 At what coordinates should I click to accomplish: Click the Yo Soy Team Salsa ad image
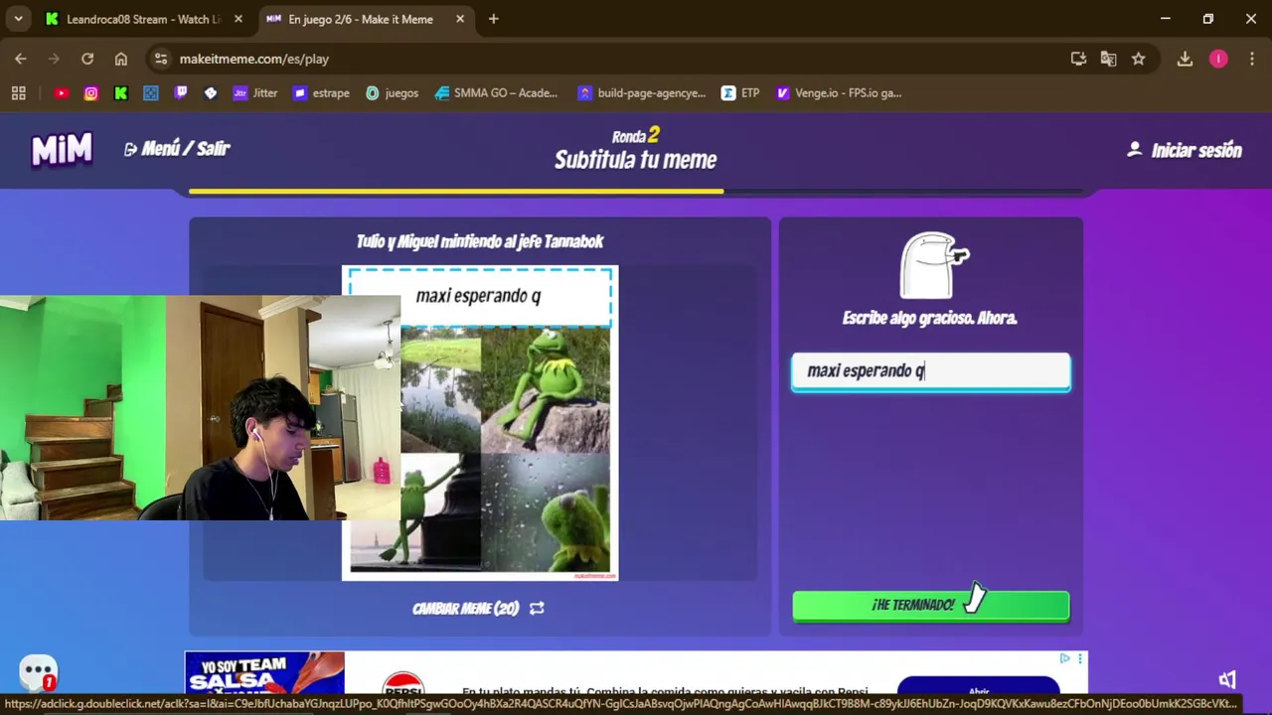click(264, 673)
